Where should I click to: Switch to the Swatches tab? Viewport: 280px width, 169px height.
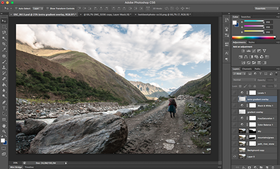coord(246,17)
